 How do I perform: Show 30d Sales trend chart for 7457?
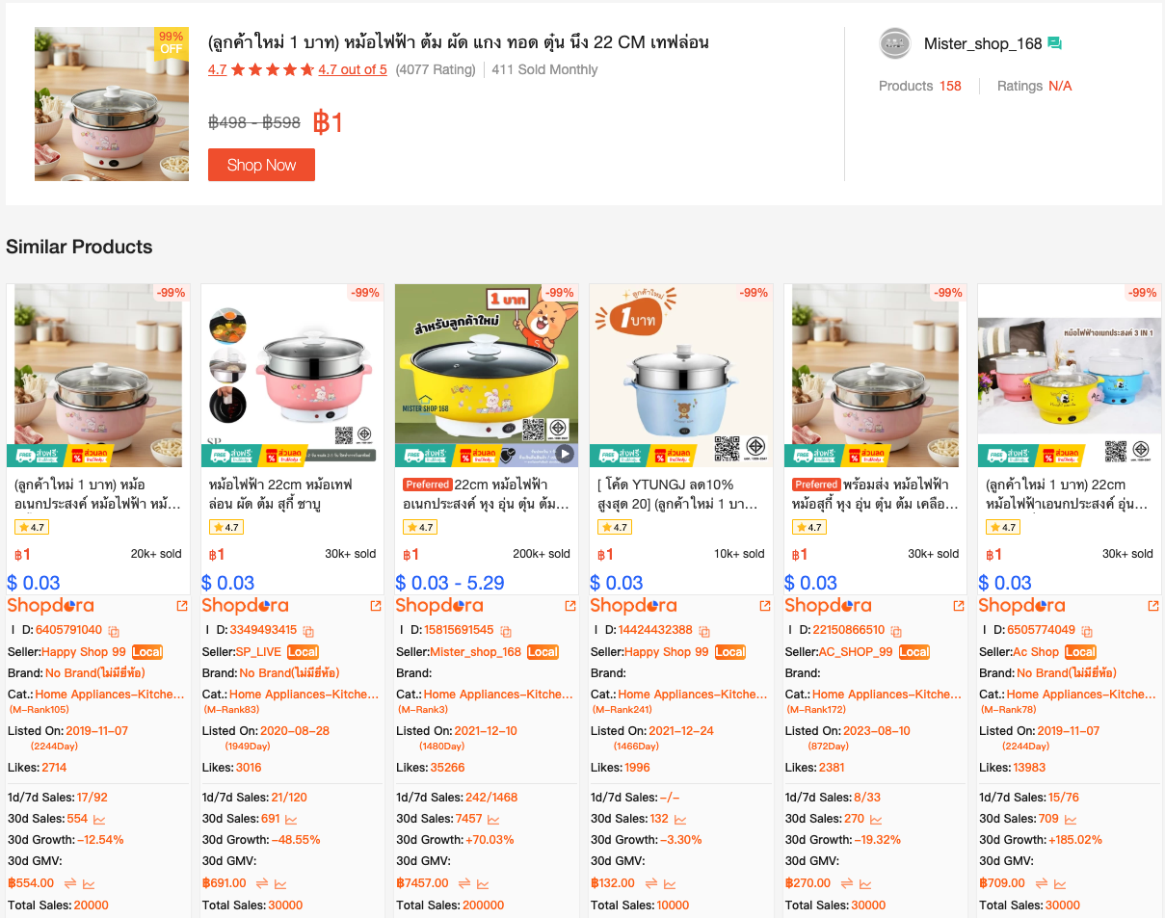493,819
